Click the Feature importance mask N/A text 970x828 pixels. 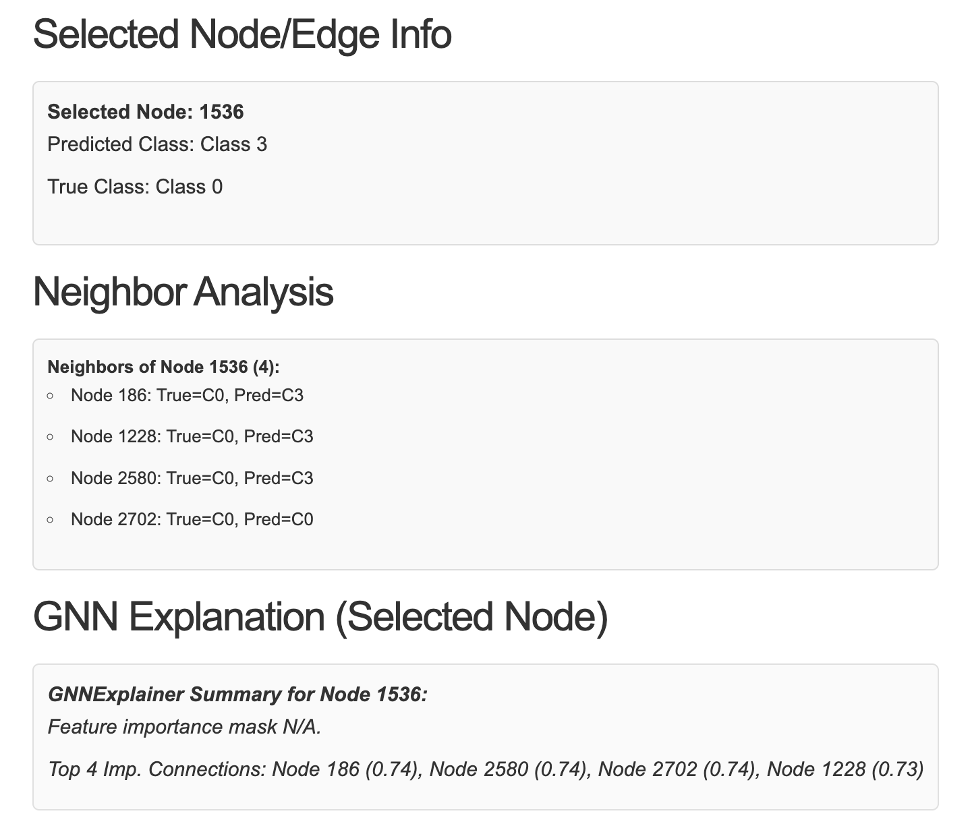(x=184, y=727)
